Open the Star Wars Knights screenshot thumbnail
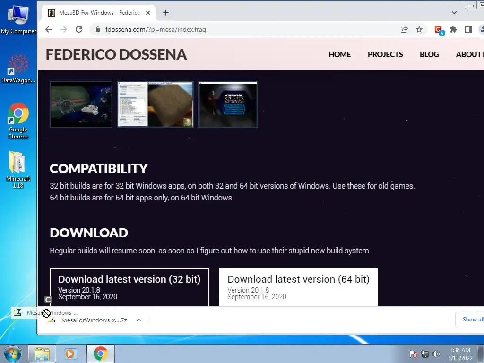 coord(228,104)
